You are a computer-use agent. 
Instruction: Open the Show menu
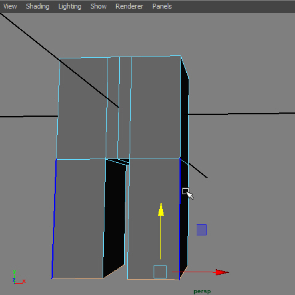click(x=98, y=6)
